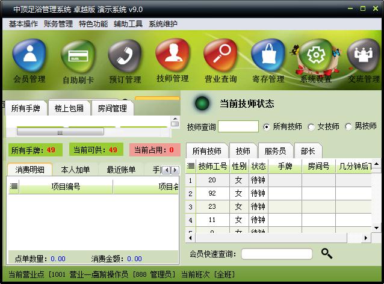Click the 消费明细 table list icon

[14, 187]
